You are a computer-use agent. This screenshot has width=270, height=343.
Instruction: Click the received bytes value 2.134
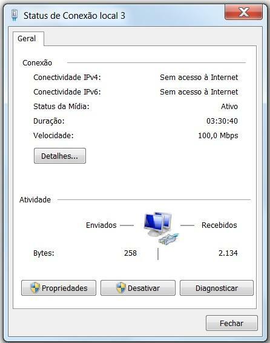click(228, 253)
